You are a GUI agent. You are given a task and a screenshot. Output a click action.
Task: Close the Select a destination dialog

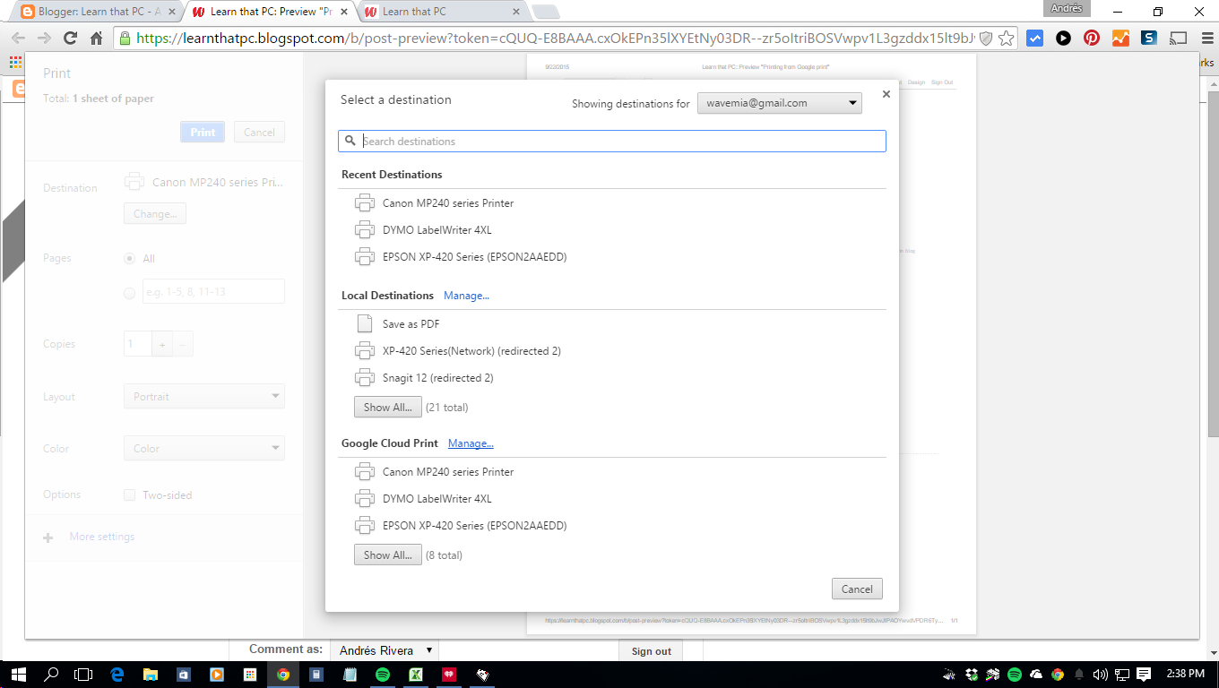click(x=886, y=94)
